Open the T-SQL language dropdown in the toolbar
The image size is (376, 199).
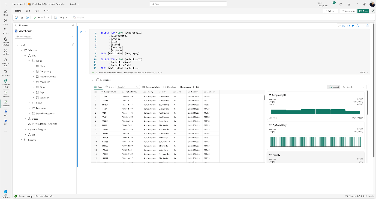pos(61,17)
